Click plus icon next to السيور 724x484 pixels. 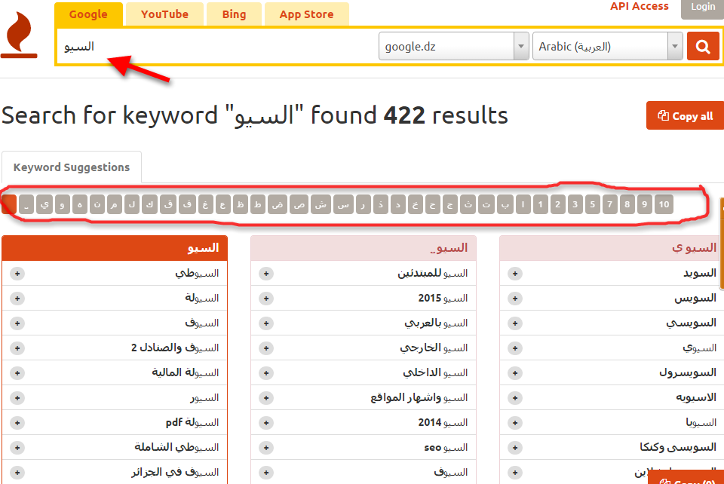tap(17, 398)
